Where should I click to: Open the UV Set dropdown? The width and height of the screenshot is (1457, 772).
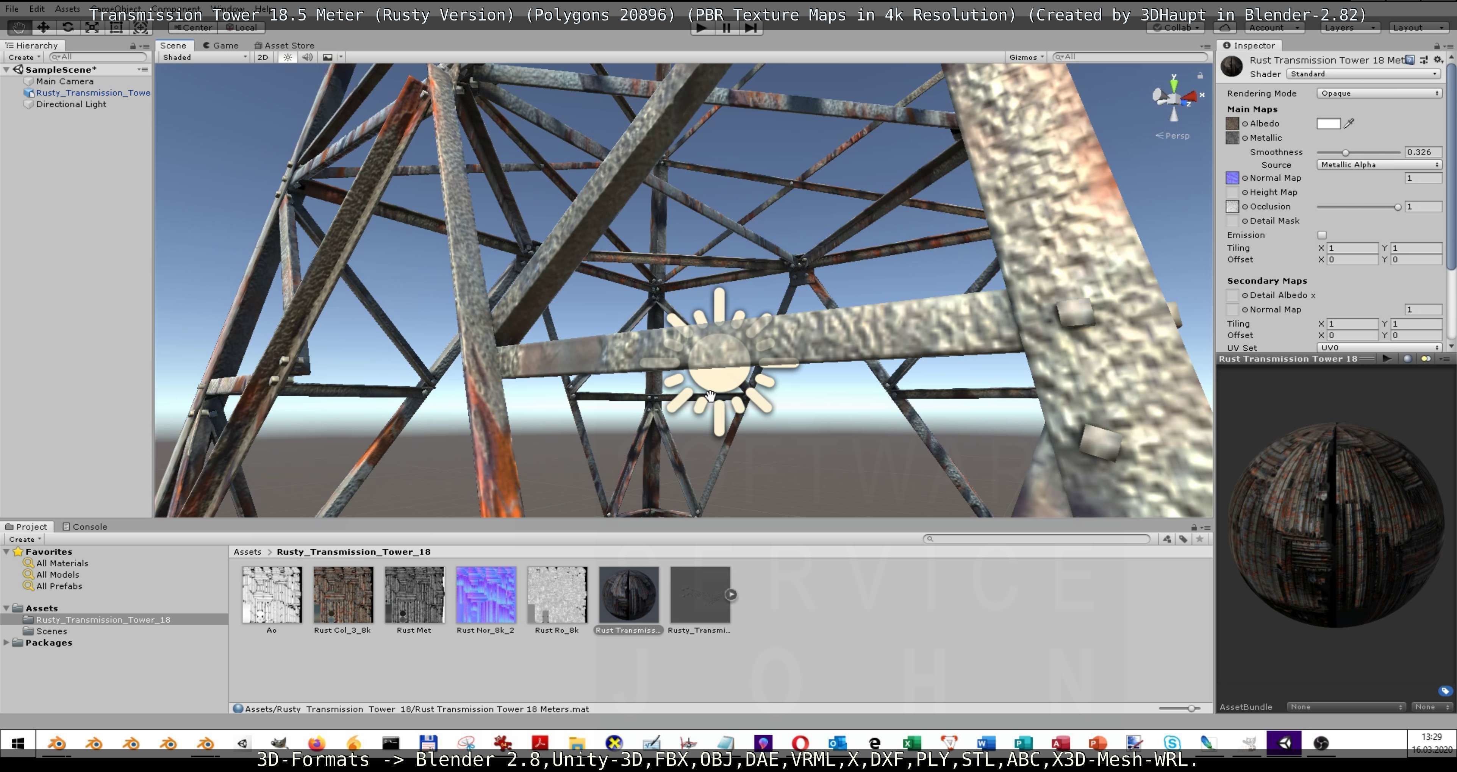click(x=1378, y=348)
